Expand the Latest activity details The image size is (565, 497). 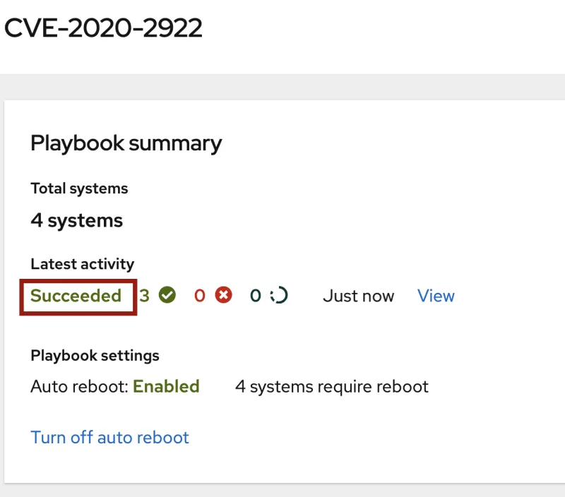click(82, 263)
